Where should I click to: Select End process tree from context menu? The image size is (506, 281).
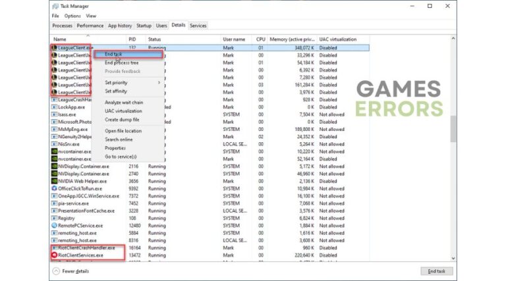[x=122, y=63]
